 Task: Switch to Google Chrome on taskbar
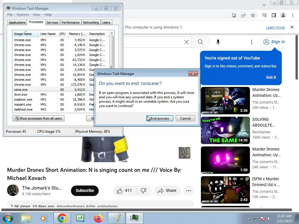coord(62,218)
